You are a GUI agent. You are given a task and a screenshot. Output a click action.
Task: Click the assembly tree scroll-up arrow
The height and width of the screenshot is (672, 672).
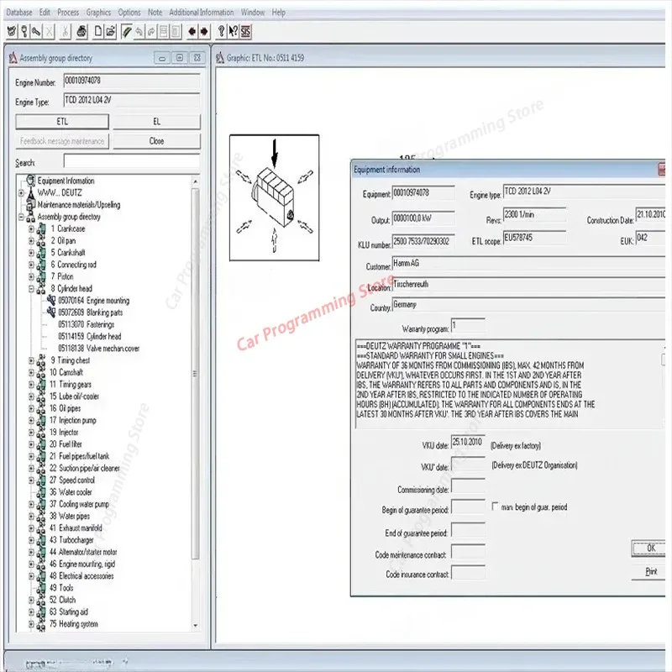(196, 181)
